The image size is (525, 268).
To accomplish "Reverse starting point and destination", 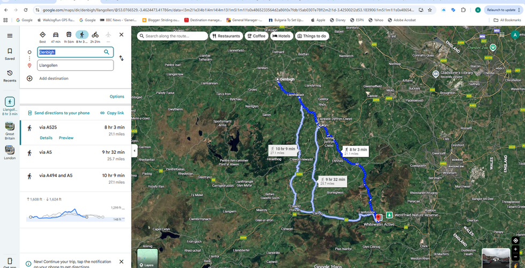I will click(x=121, y=58).
